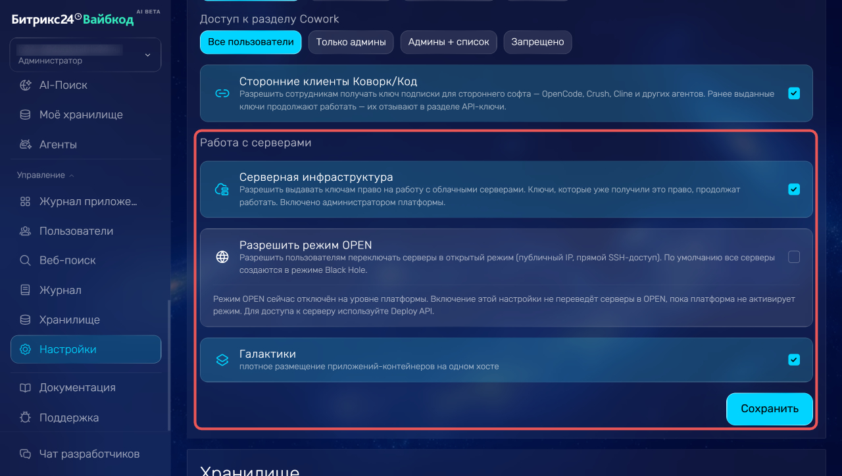
Task: Click the cloud icon of Серверная инфраструктура
Action: (x=222, y=189)
